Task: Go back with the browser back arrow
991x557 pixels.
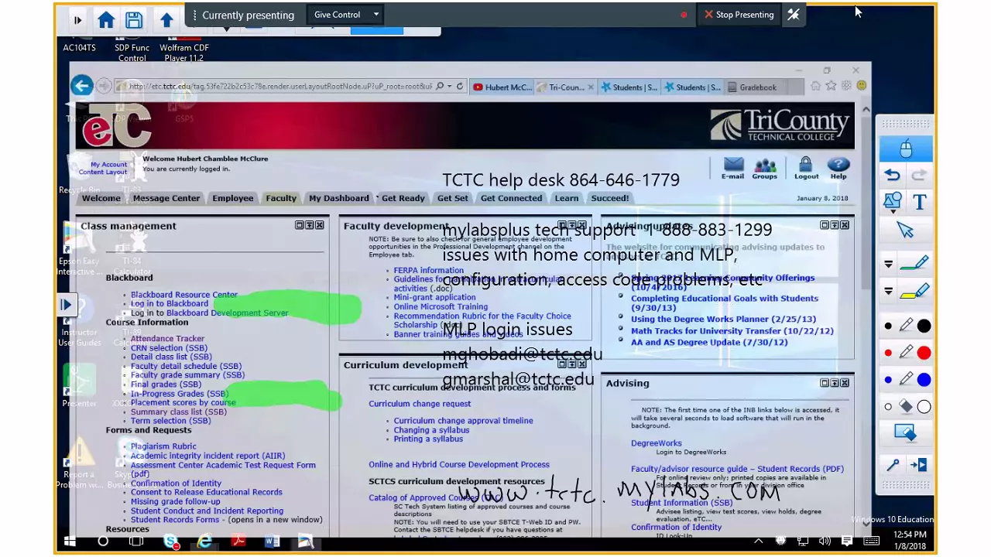Action: tap(81, 86)
